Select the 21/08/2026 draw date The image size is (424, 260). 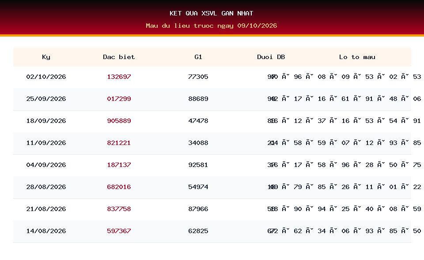coord(46,209)
